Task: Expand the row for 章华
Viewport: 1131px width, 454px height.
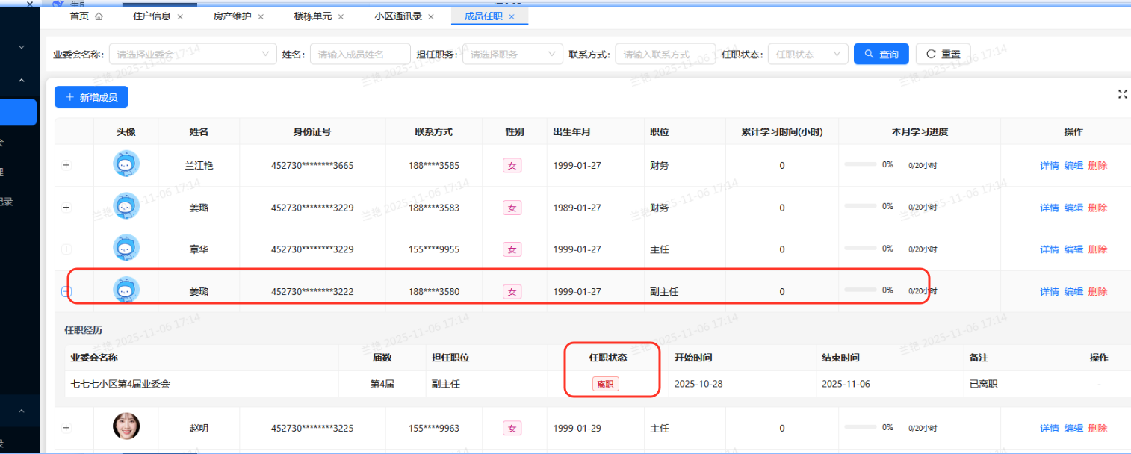Action: coord(66,249)
